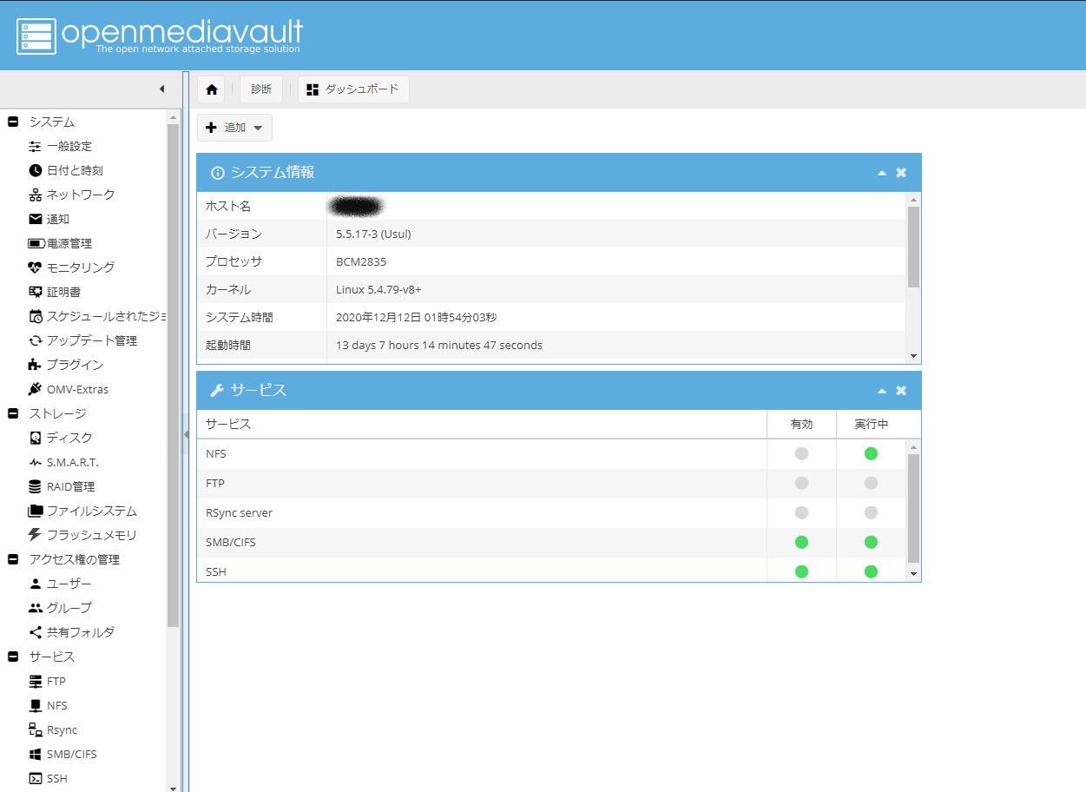The image size is (1086, 792).
Task: Click the NFS running status indicator
Action: [x=871, y=453]
